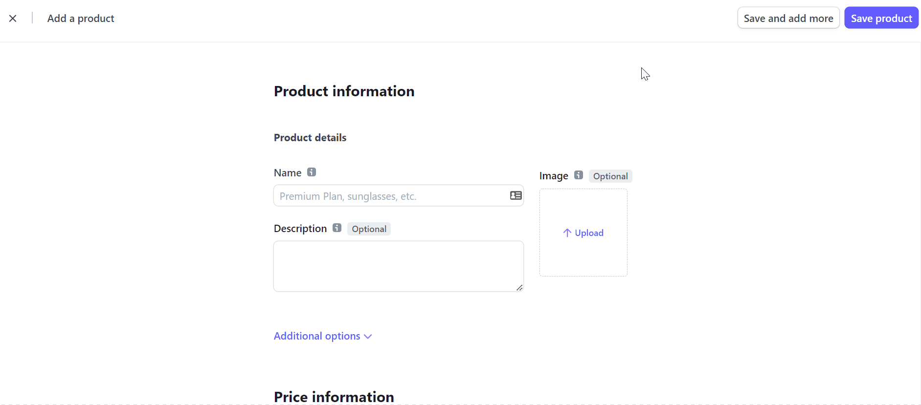Click the Optional badge beside Description
The image size is (921, 405).
(369, 229)
